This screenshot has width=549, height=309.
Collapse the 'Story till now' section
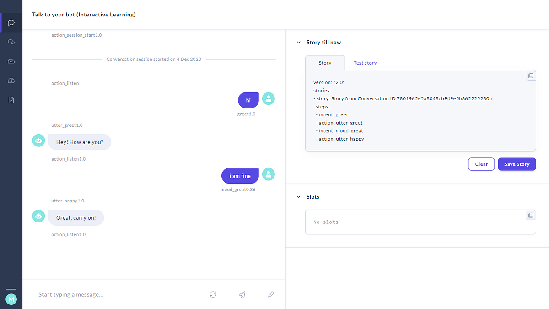coord(298,42)
